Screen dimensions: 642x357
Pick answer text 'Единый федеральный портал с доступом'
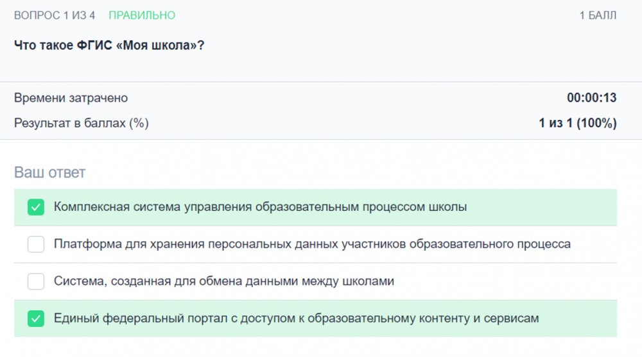[x=296, y=319]
